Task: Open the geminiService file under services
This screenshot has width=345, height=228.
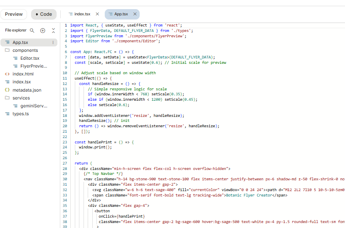Action: click(x=34, y=106)
